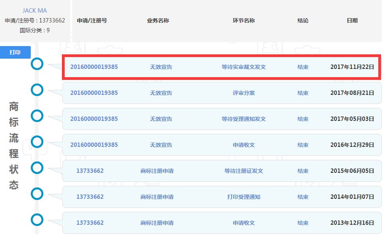Click 无效宣告 in the 2017年05月03日 row
The height and width of the screenshot is (237, 385).
(x=161, y=119)
